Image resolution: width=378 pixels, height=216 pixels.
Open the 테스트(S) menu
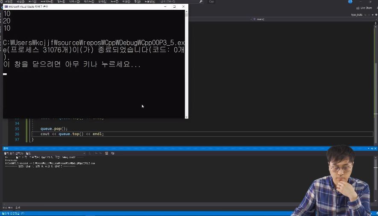click(89, 1)
